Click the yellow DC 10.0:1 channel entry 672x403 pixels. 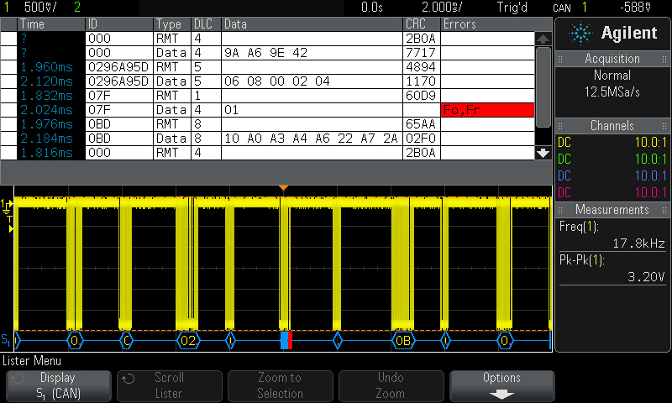point(612,143)
